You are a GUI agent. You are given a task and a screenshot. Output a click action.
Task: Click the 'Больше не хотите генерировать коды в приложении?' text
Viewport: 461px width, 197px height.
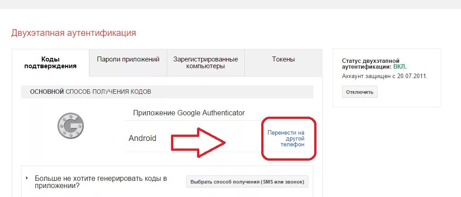click(101, 182)
